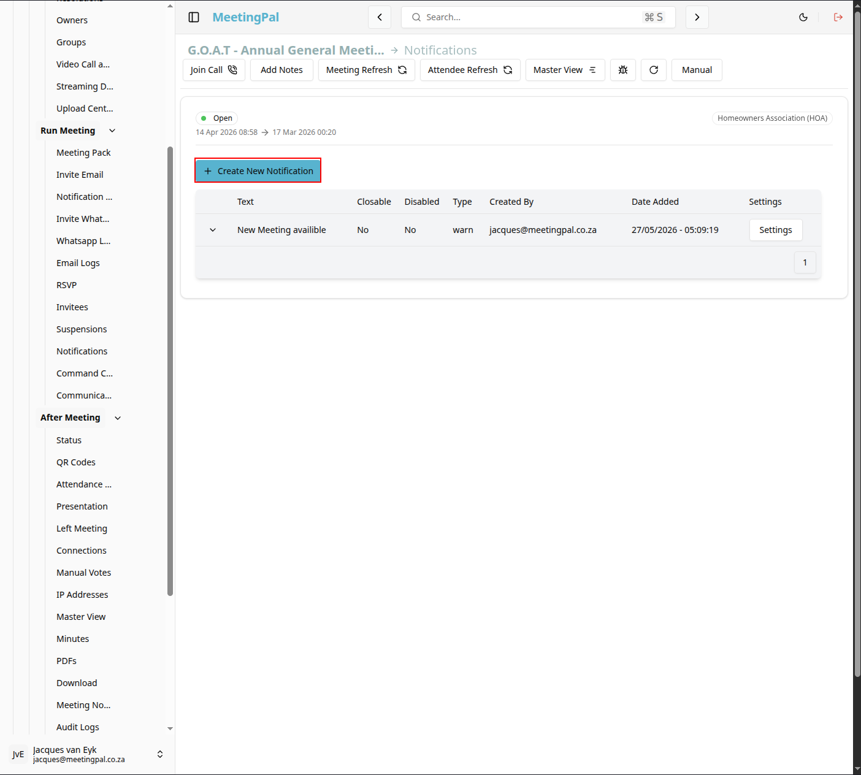This screenshot has height=775, width=861.
Task: Click the circular reload icon button
Action: coord(654,70)
